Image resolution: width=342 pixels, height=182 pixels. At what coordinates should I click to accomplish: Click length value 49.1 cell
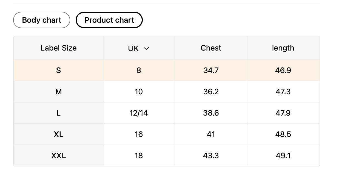tap(283, 156)
